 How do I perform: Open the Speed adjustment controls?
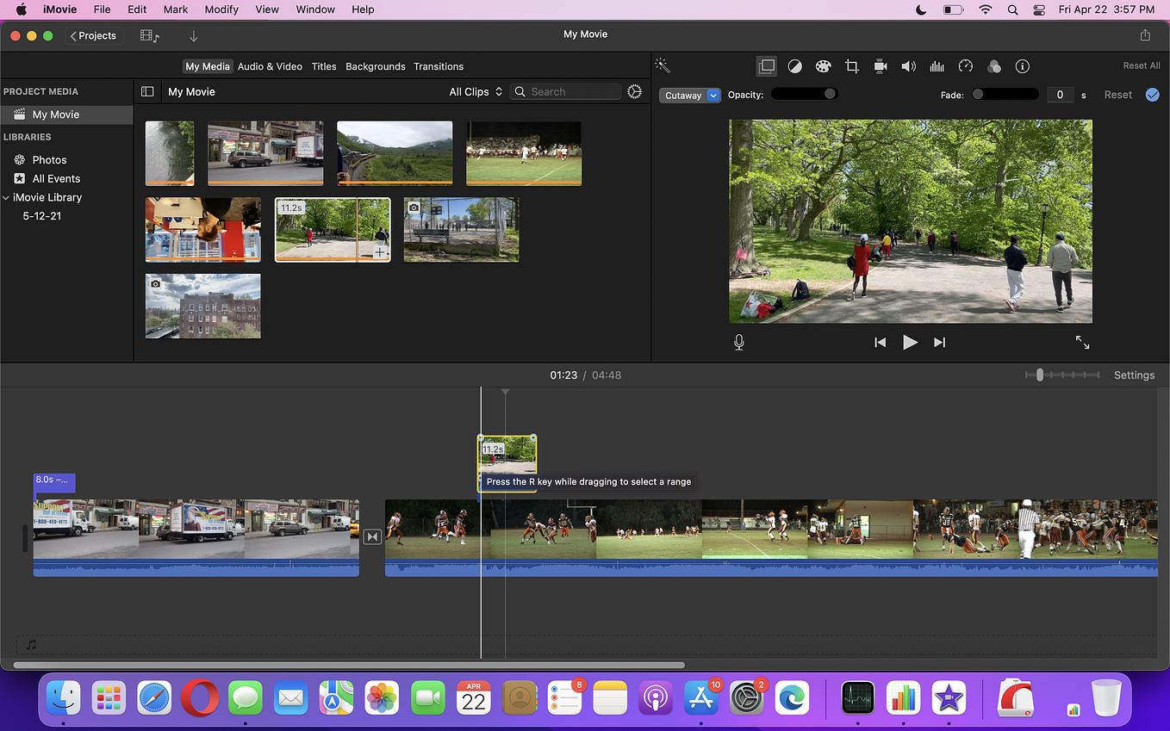point(966,65)
